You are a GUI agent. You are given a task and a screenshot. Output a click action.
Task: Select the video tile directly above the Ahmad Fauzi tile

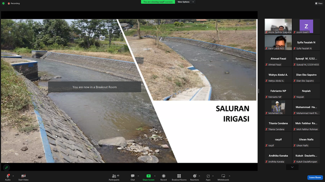pos(278,42)
